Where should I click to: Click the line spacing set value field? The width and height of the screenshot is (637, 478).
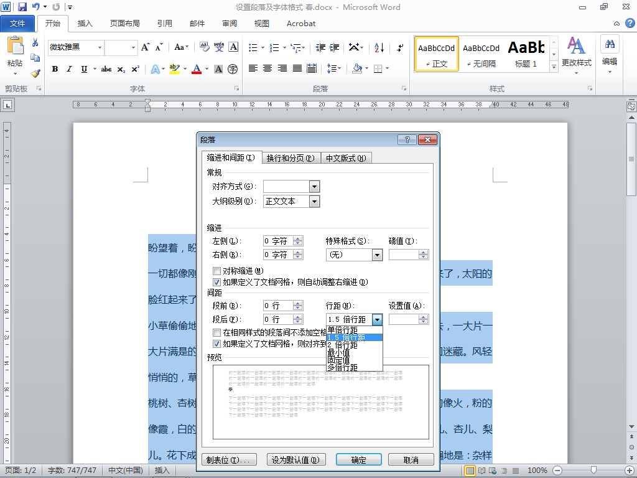click(x=404, y=319)
